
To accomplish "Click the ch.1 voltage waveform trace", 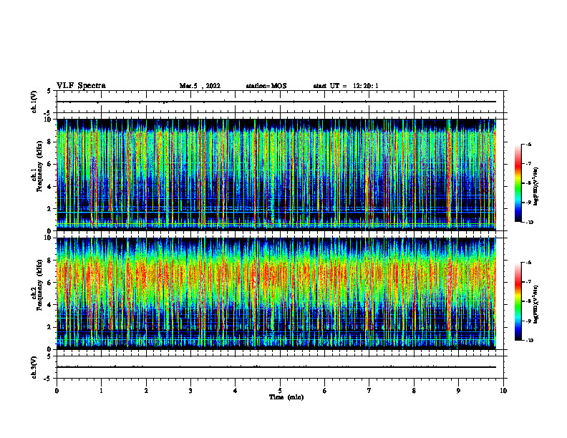I will pyautogui.click(x=276, y=102).
